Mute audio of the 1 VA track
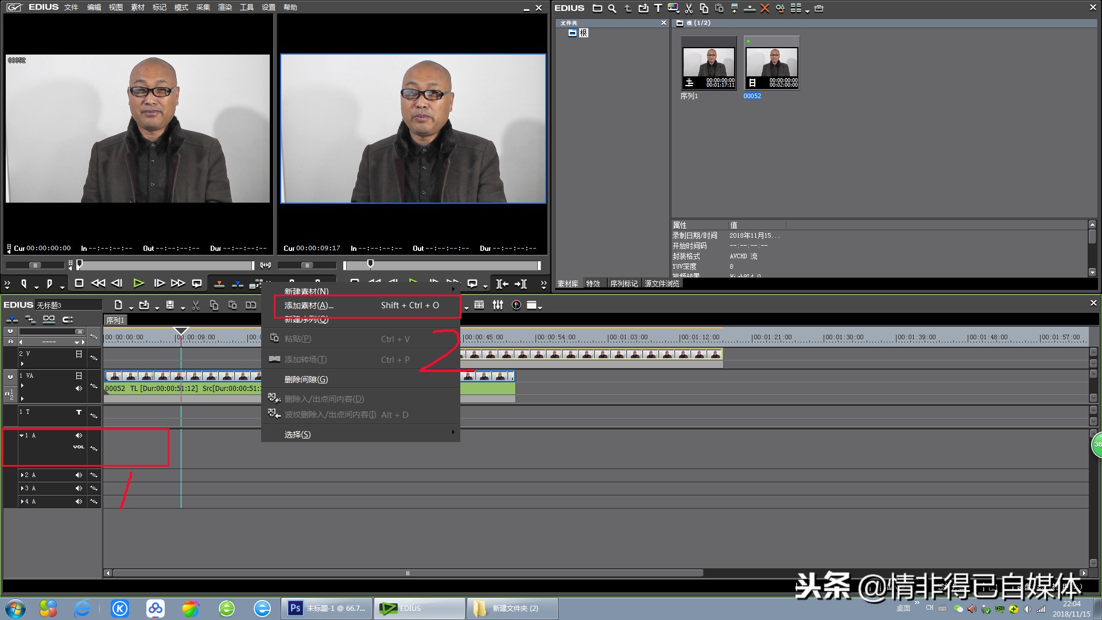1102x620 pixels. coord(79,389)
